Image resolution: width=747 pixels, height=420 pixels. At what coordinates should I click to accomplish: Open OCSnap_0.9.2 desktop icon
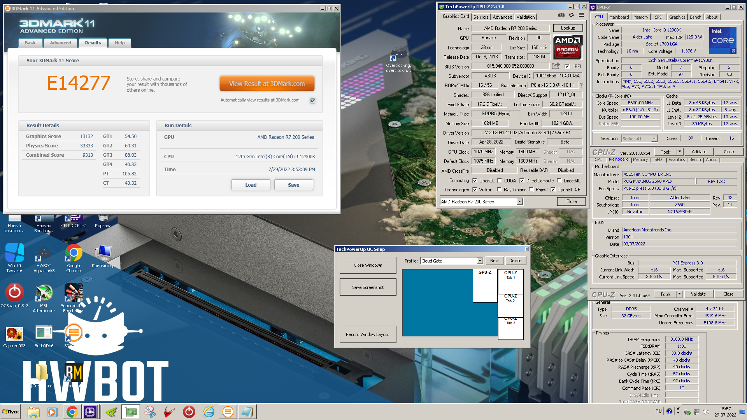pyautogui.click(x=14, y=296)
